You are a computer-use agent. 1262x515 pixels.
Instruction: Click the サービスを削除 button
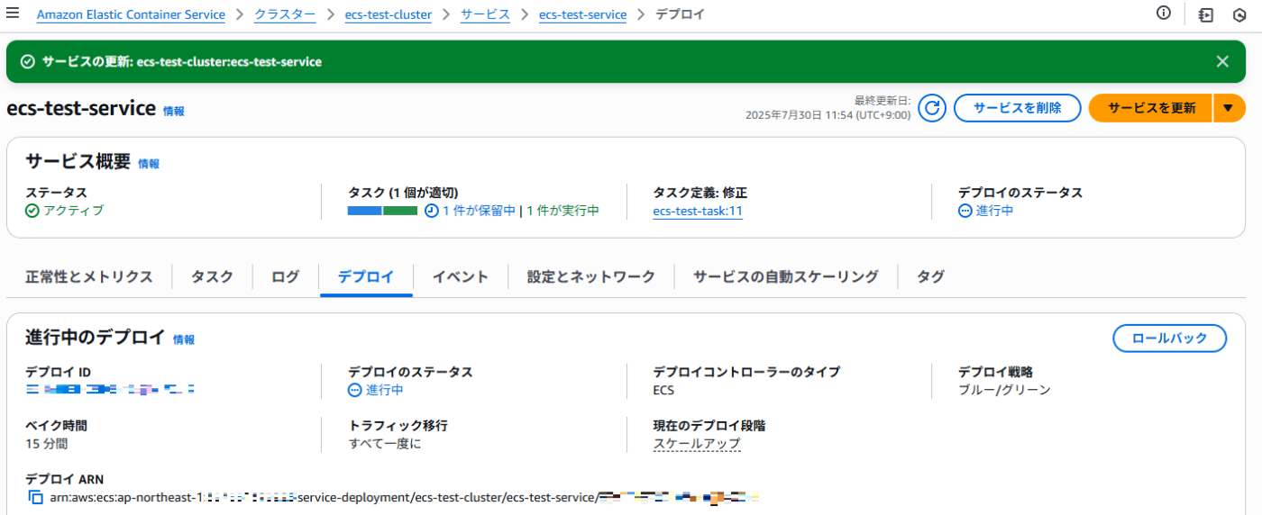(x=1017, y=108)
